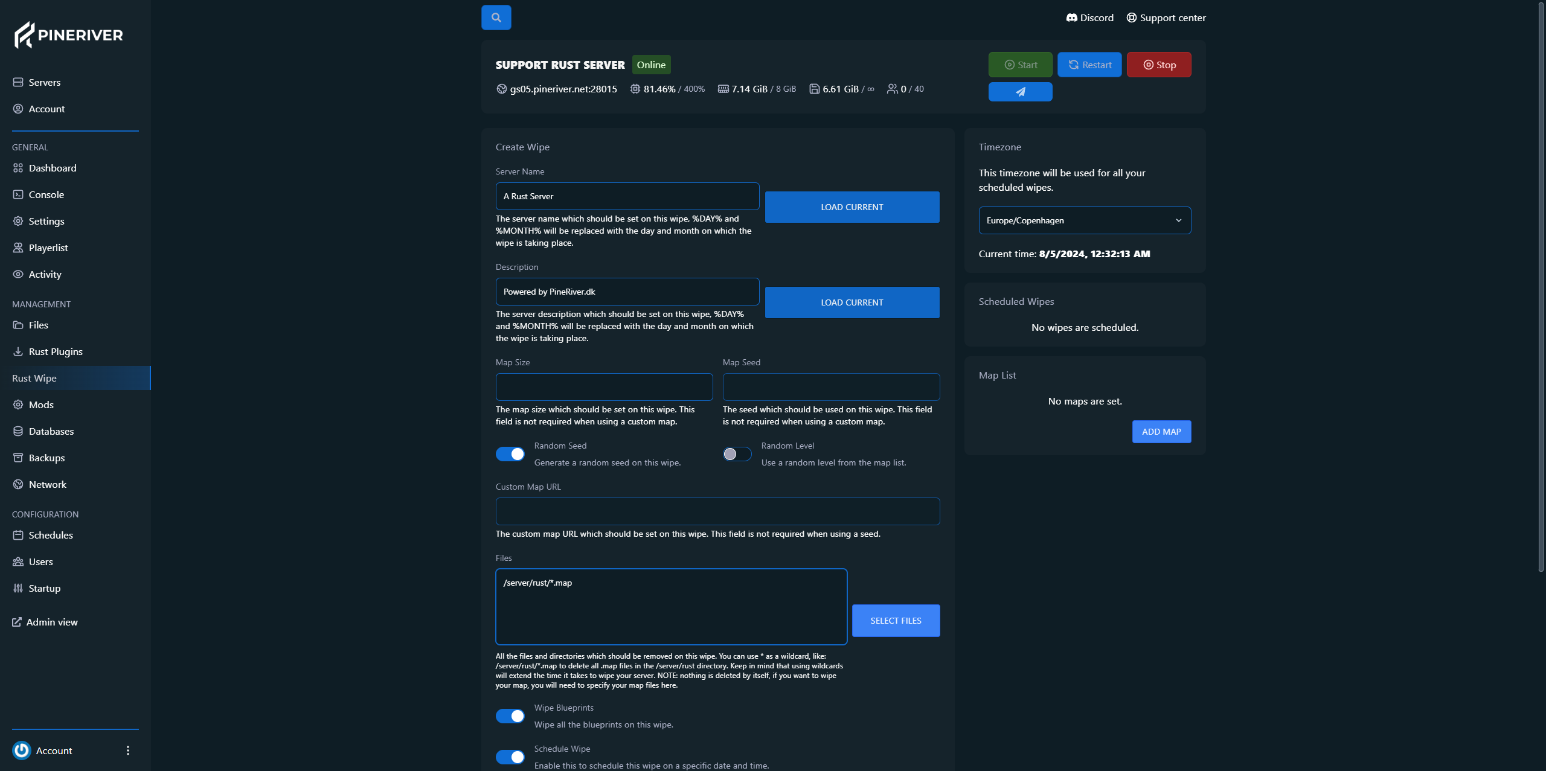Click the Telegram send icon button
Image resolution: width=1546 pixels, height=771 pixels.
(x=1021, y=92)
